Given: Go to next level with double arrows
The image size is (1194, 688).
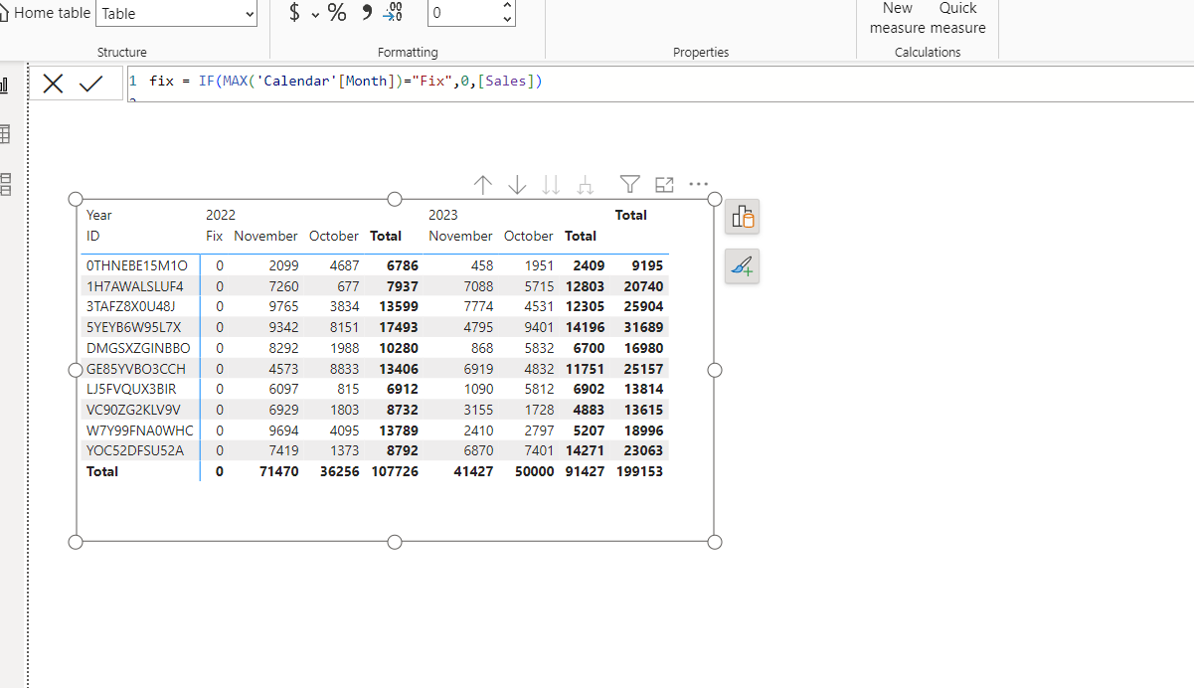Looking at the screenshot, I should click(551, 185).
